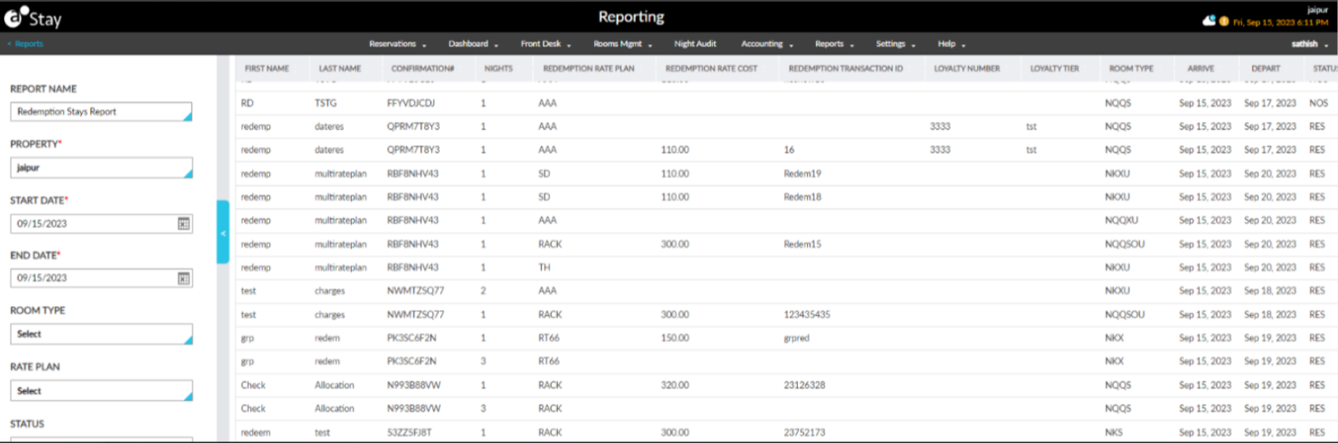Open the Accounting menu
This screenshot has width=1338, height=443.
pyautogui.click(x=766, y=44)
